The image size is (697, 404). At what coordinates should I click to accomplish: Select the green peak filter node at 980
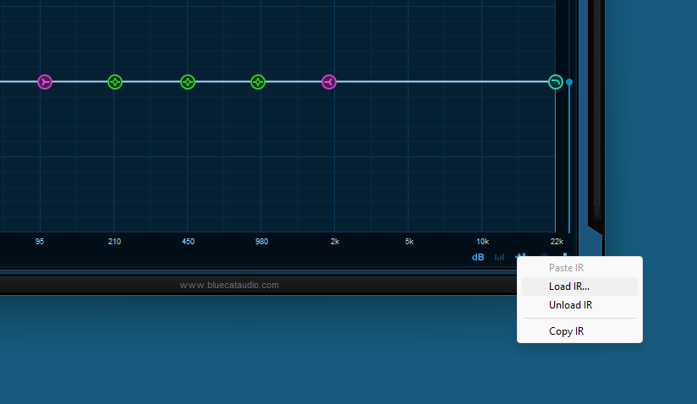coord(258,82)
